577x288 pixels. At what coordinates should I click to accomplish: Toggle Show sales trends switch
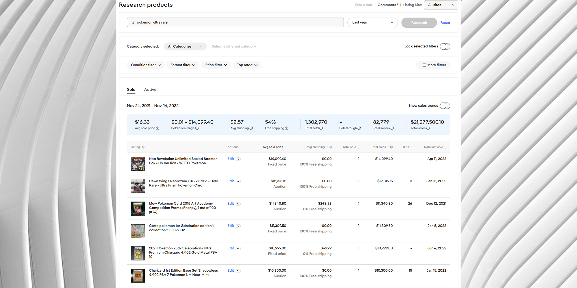(445, 106)
